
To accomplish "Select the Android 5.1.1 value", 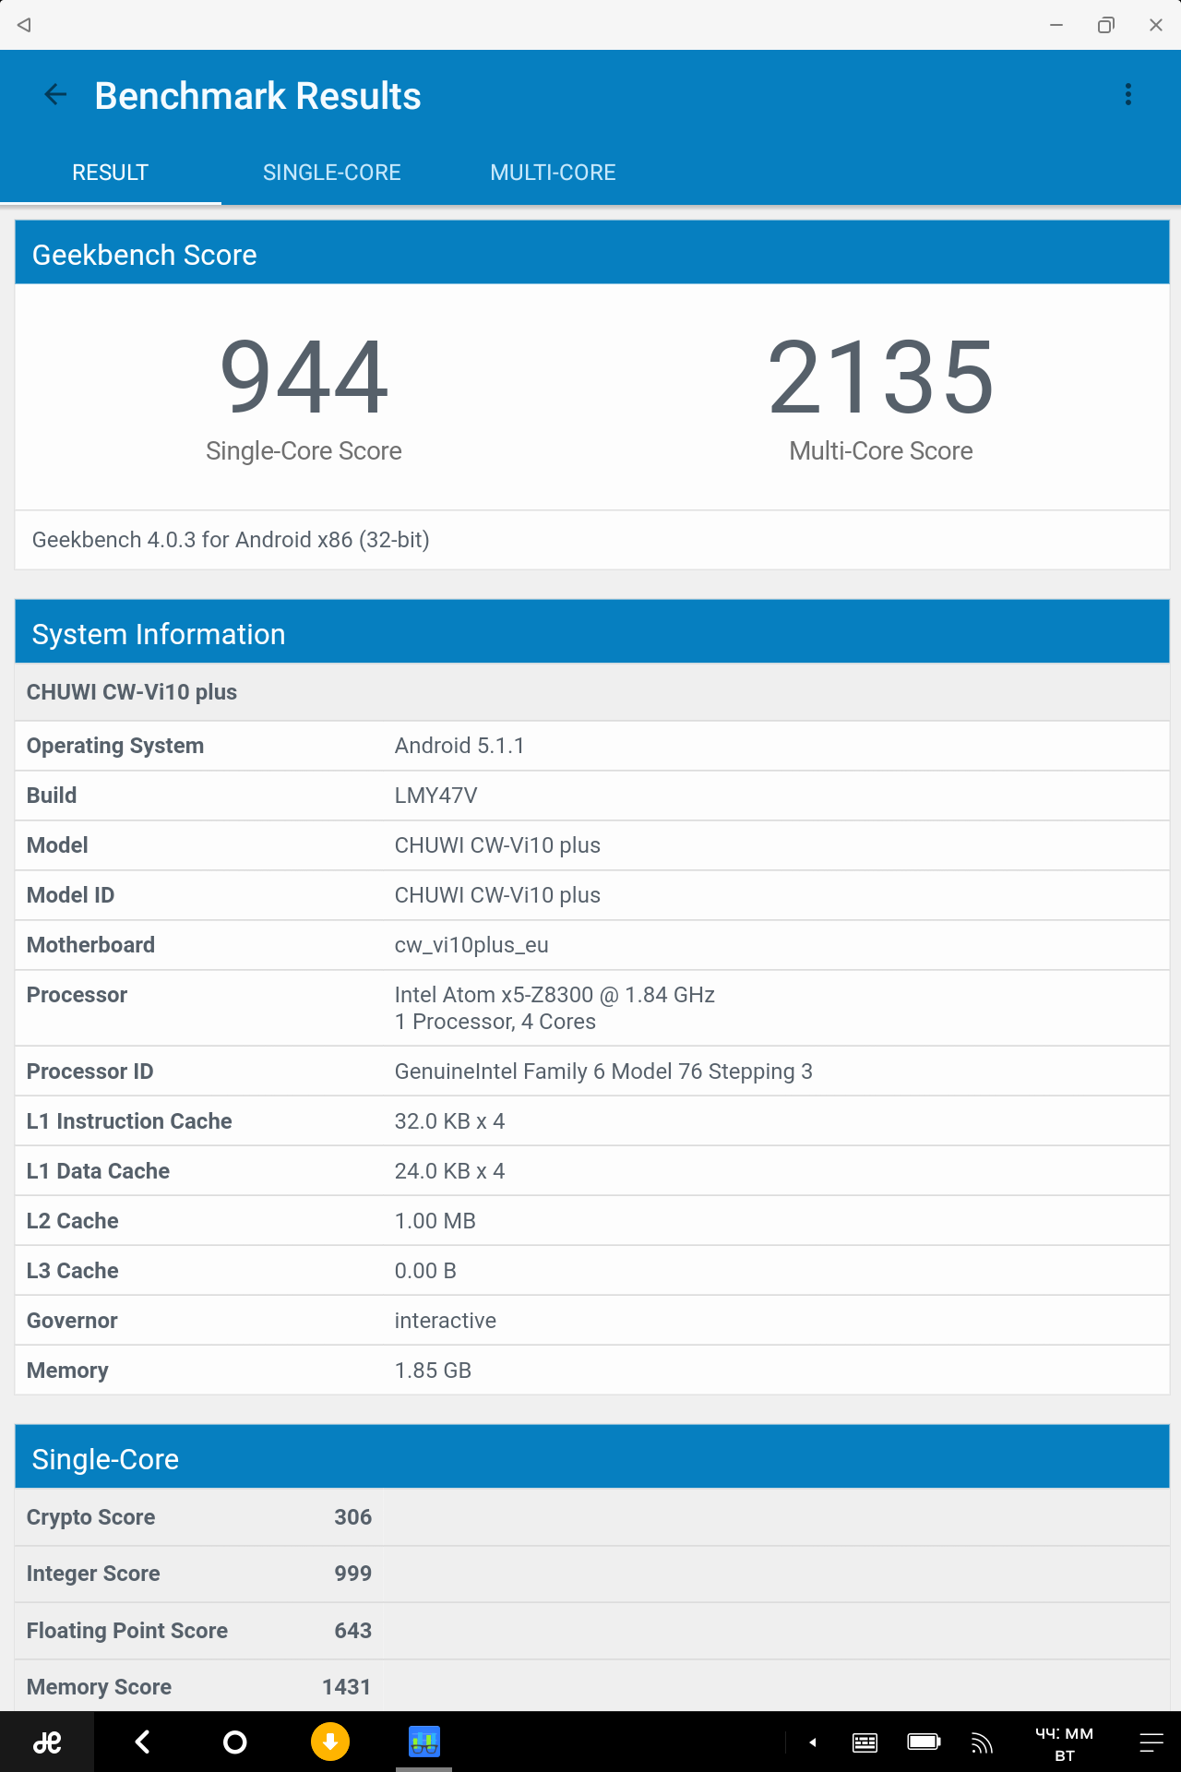I will pos(459,746).
